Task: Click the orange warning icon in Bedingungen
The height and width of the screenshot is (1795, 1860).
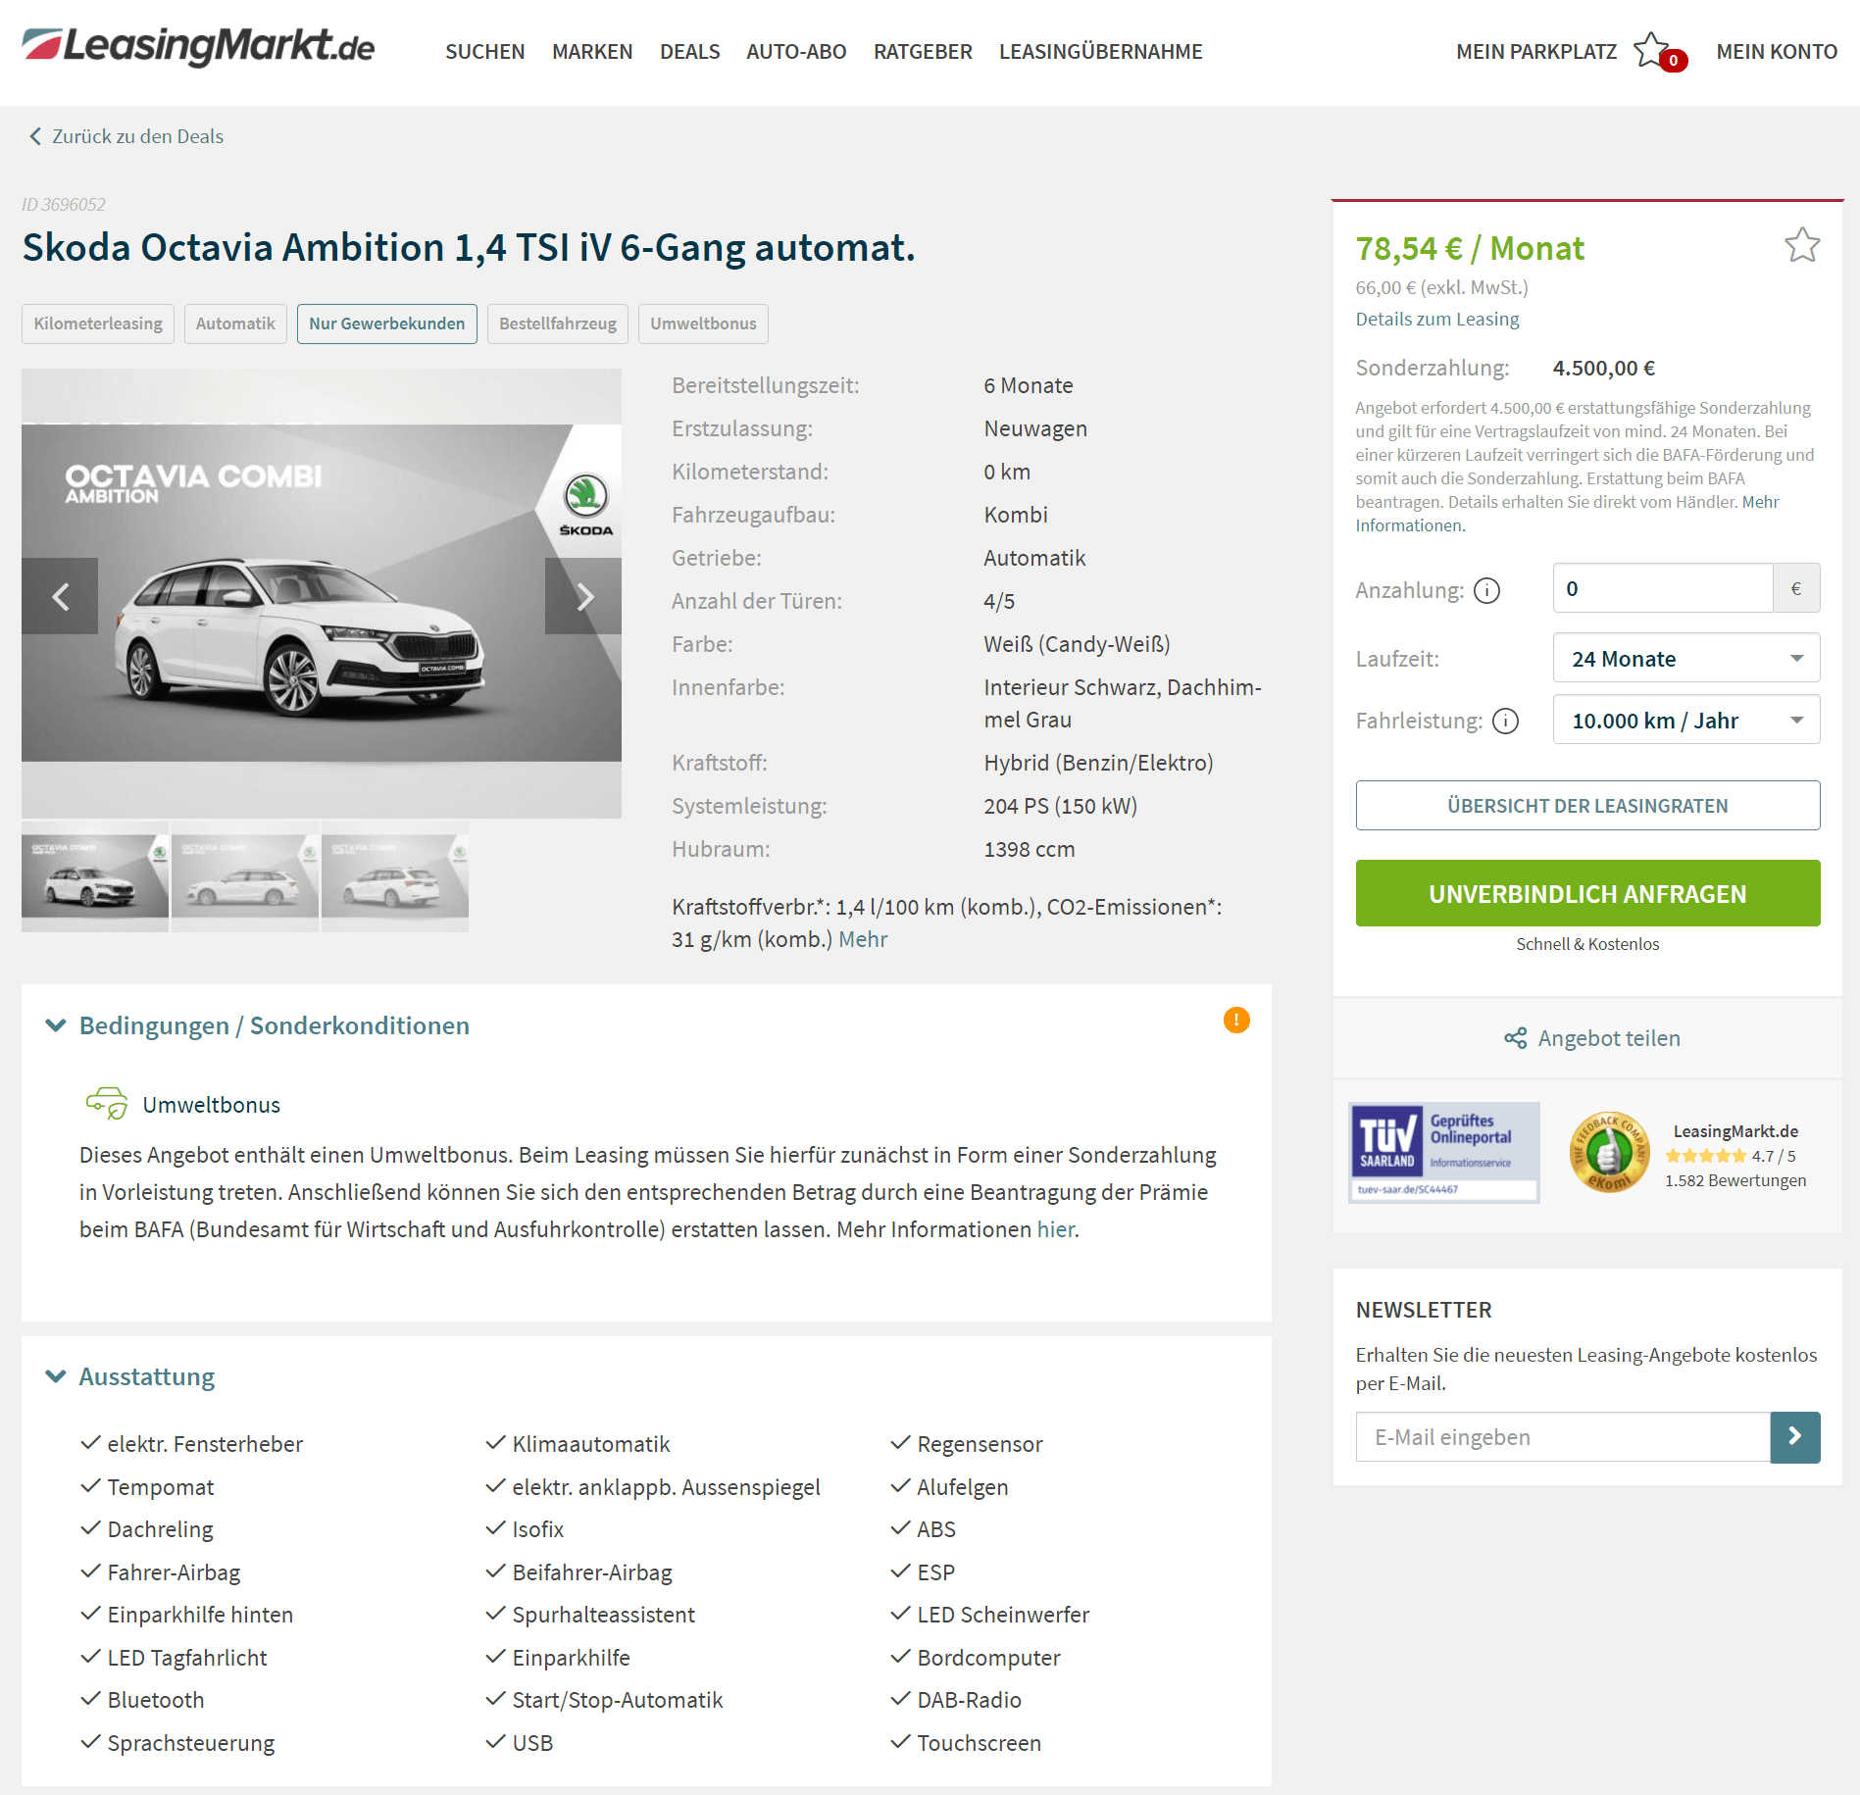Action: coord(1236,1020)
